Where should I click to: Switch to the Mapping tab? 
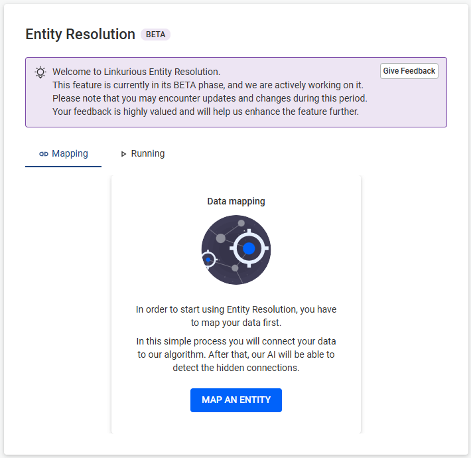tap(64, 154)
